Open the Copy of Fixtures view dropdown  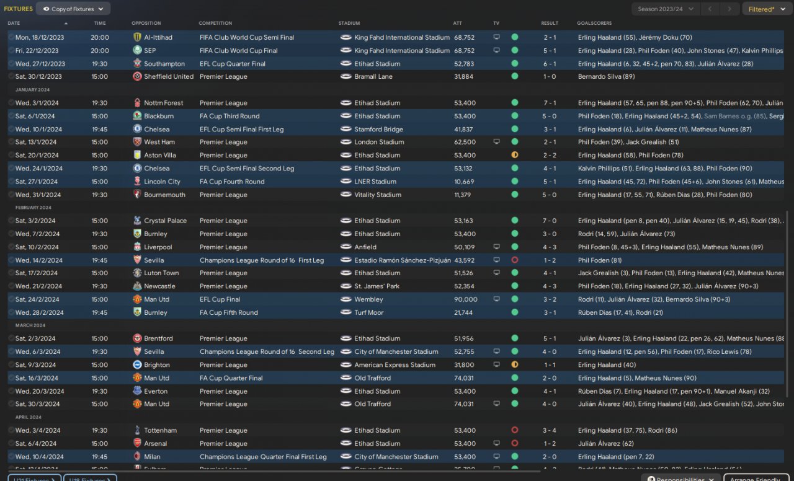tap(73, 9)
